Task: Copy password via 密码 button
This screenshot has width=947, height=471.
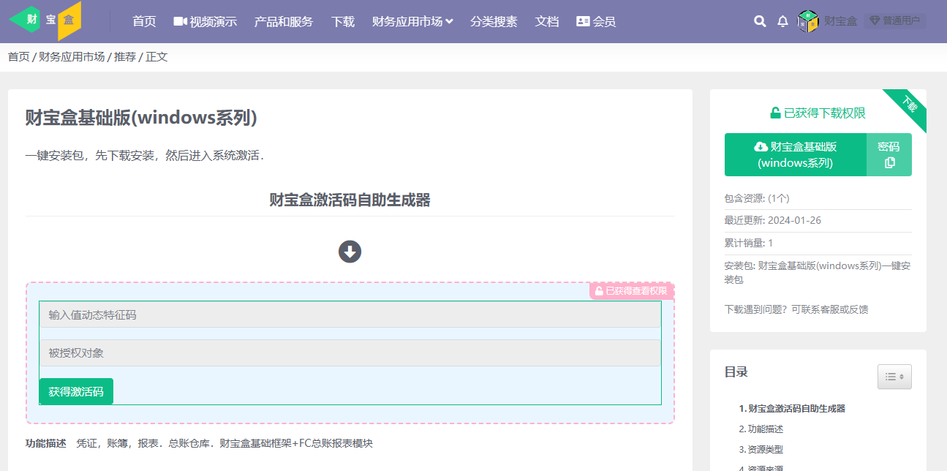Action: point(889,154)
